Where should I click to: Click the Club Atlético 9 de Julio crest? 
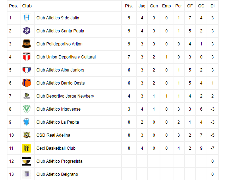[x=27, y=18]
